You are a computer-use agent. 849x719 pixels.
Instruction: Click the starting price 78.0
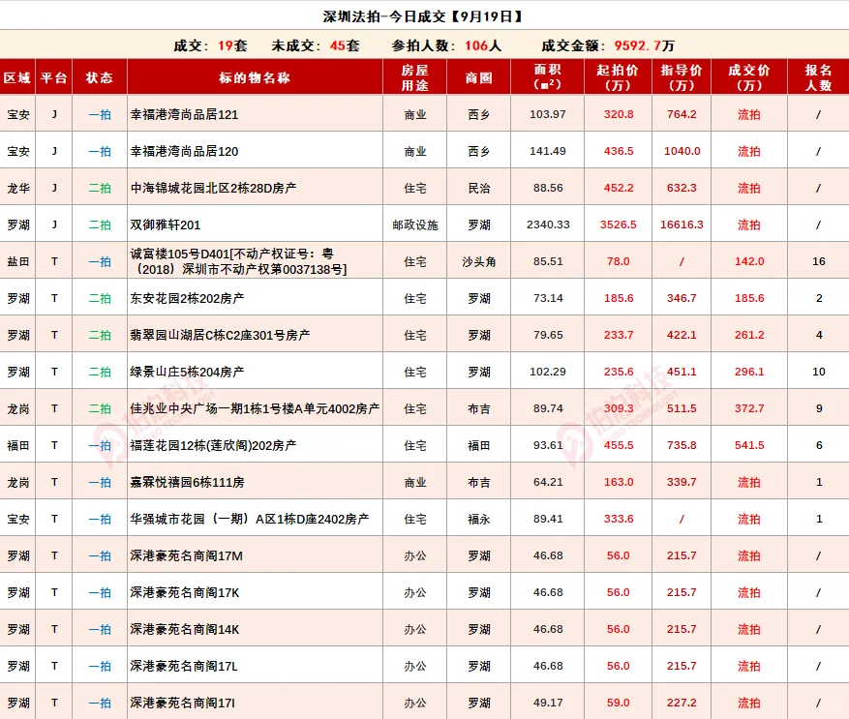tap(619, 261)
